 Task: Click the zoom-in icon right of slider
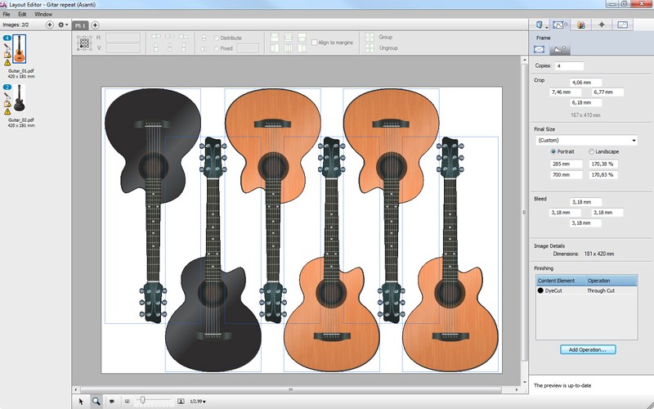pyautogui.click(x=181, y=402)
